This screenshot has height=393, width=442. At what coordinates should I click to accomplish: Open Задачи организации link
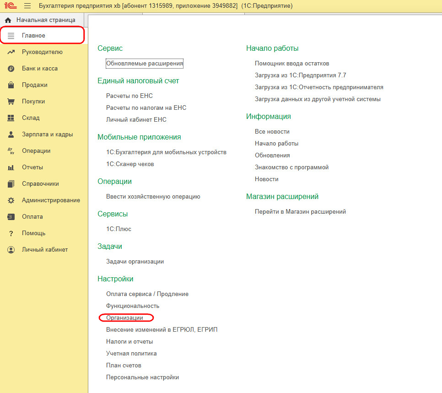coord(135,261)
